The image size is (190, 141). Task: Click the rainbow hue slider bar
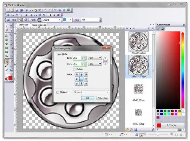pos(183,70)
